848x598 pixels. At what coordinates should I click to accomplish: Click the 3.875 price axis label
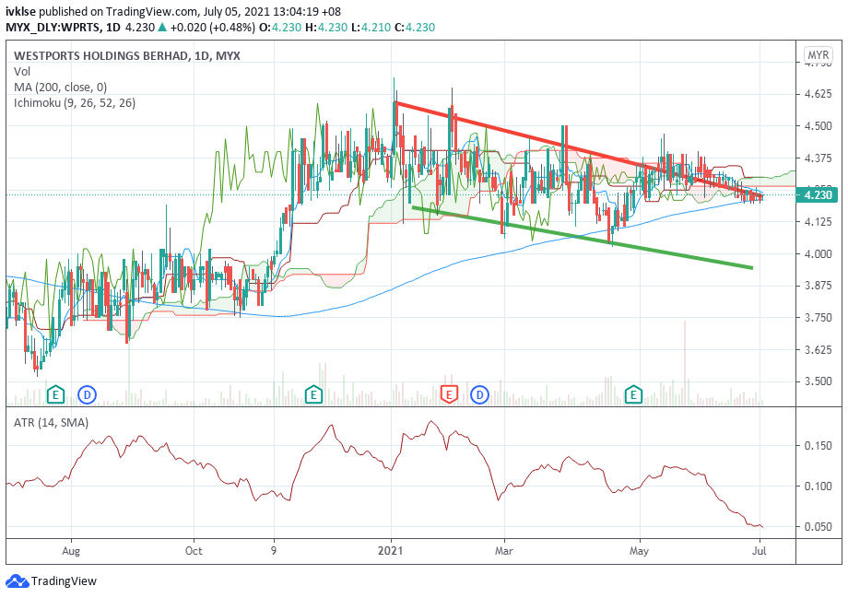point(818,286)
